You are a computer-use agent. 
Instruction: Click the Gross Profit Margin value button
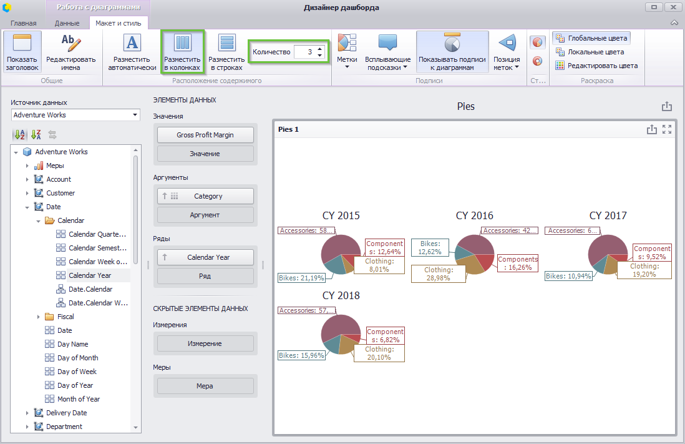[x=205, y=135]
